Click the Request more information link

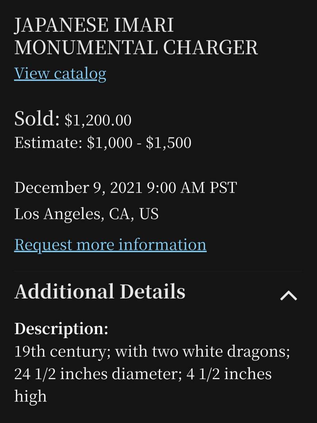(x=110, y=244)
